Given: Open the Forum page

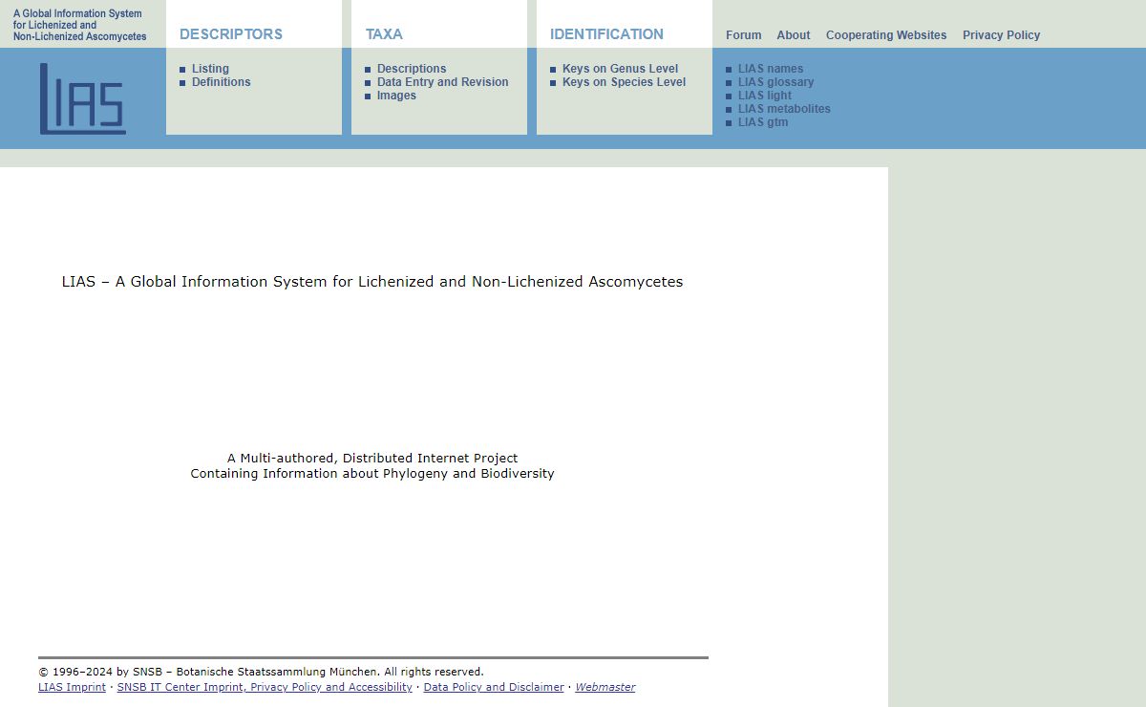Looking at the screenshot, I should (744, 35).
